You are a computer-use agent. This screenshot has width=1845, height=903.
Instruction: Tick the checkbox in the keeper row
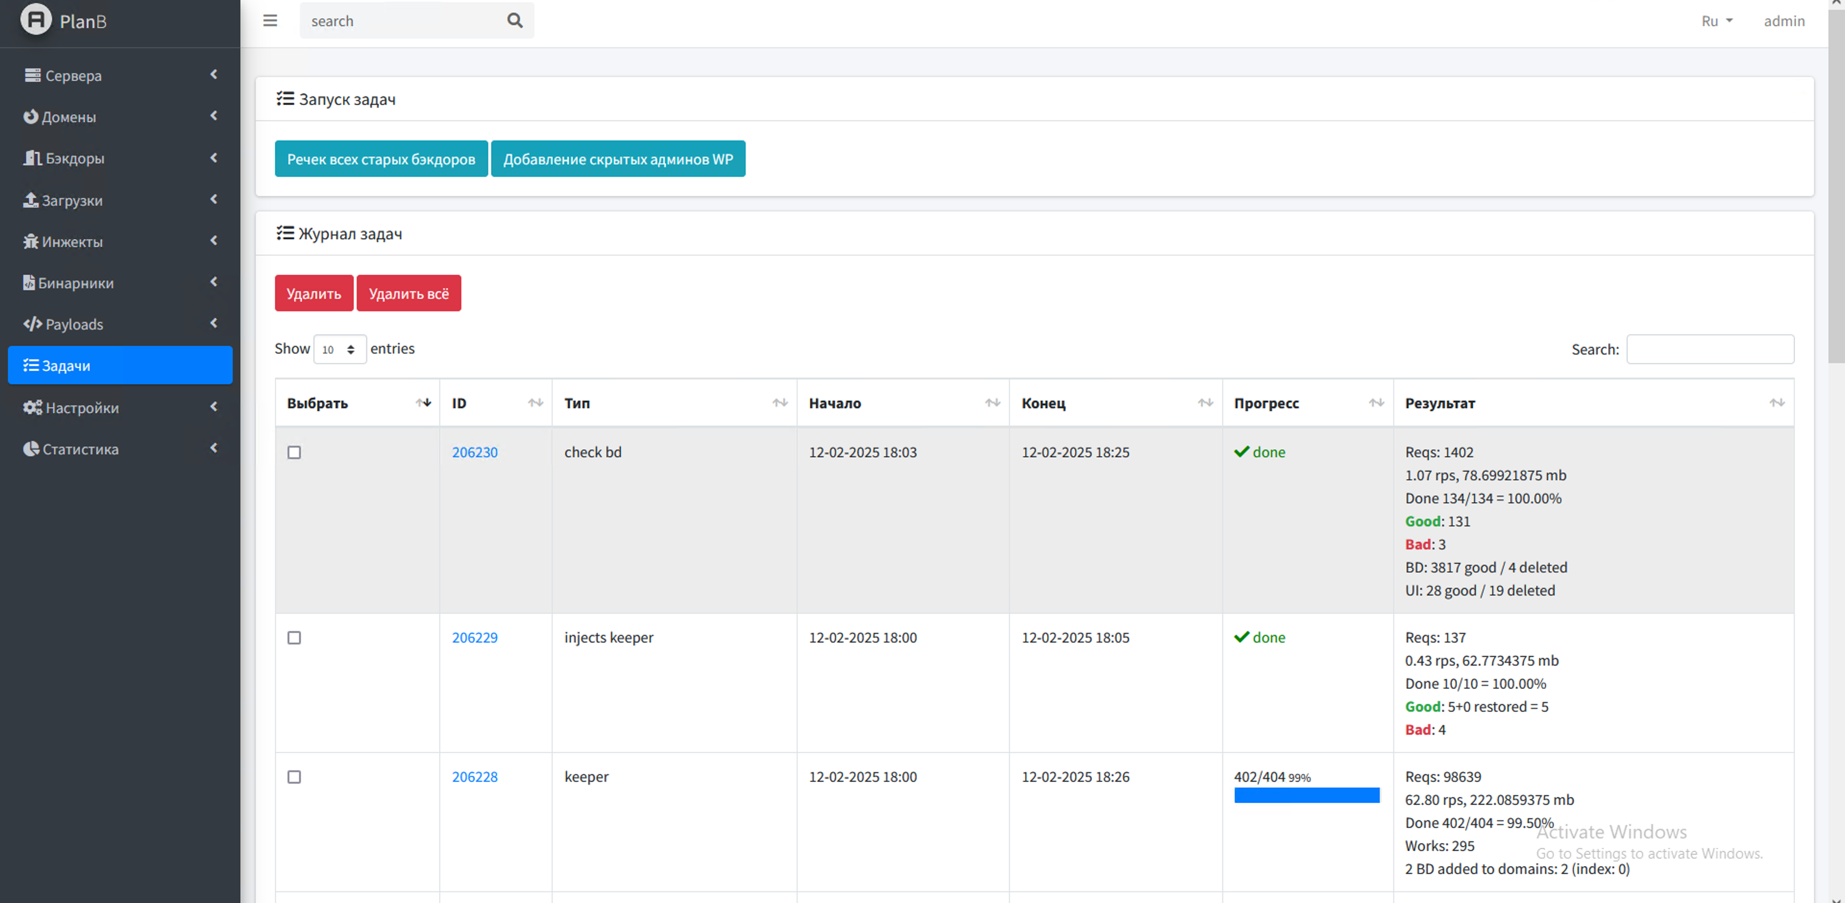pyautogui.click(x=294, y=777)
